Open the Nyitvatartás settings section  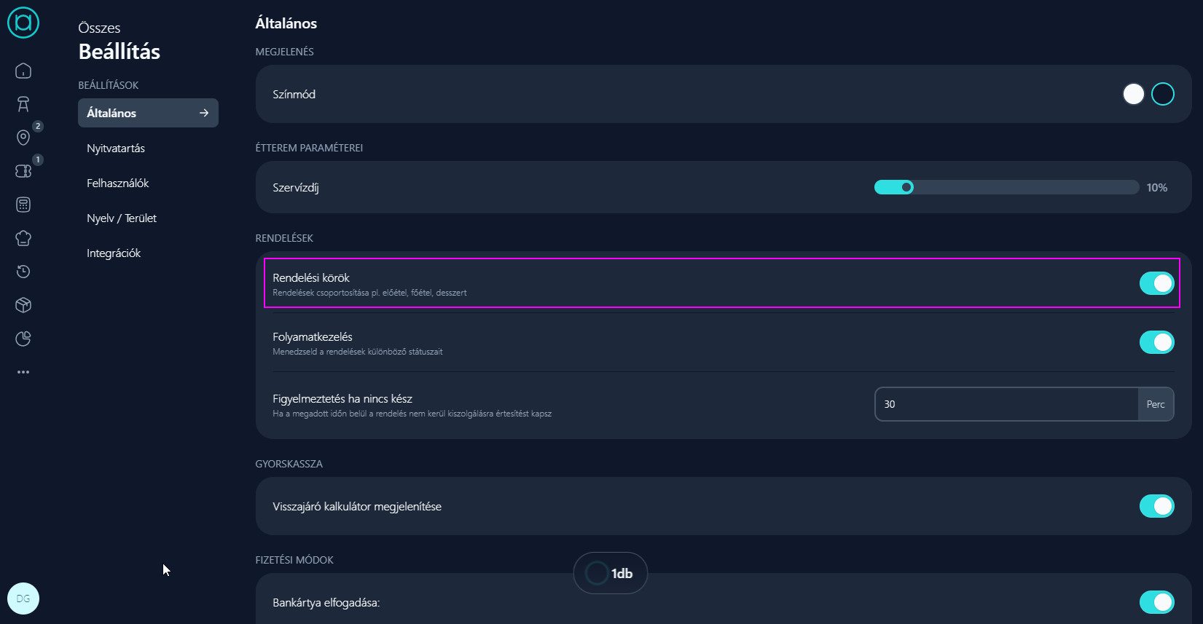tap(116, 149)
